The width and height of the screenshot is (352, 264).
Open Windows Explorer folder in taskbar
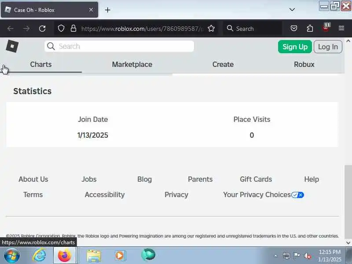[94, 256]
